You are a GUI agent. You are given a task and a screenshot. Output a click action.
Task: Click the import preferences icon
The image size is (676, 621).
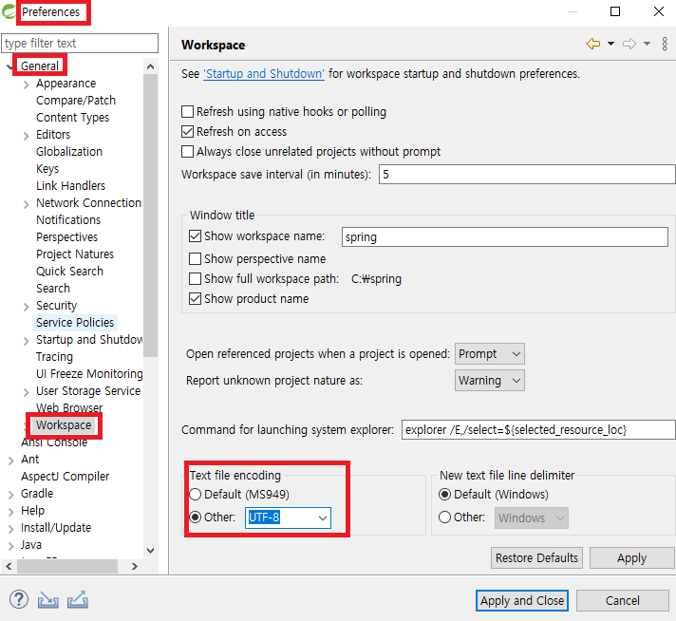(x=47, y=600)
